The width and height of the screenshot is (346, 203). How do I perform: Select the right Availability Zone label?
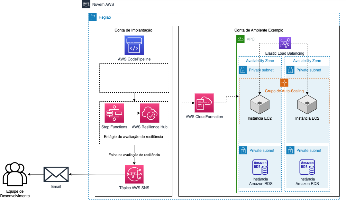point(307,61)
